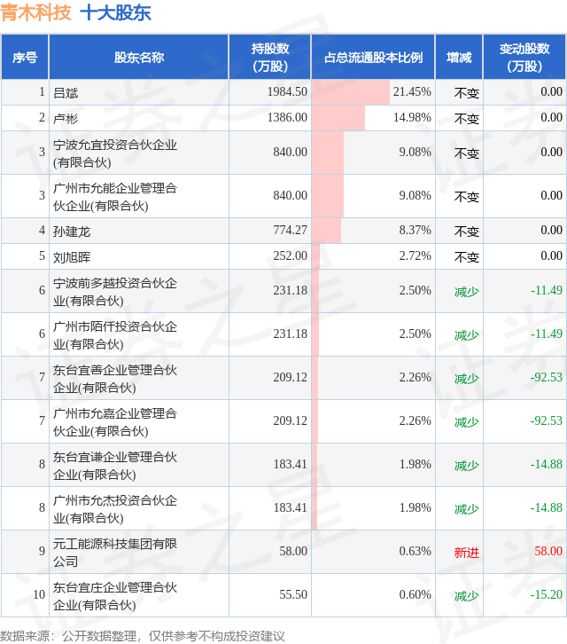Click holdings value 252.00

pyautogui.click(x=290, y=255)
